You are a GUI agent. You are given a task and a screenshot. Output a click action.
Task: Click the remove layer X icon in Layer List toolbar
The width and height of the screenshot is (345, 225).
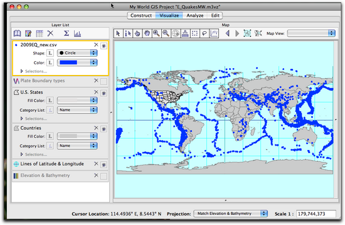click(50, 33)
